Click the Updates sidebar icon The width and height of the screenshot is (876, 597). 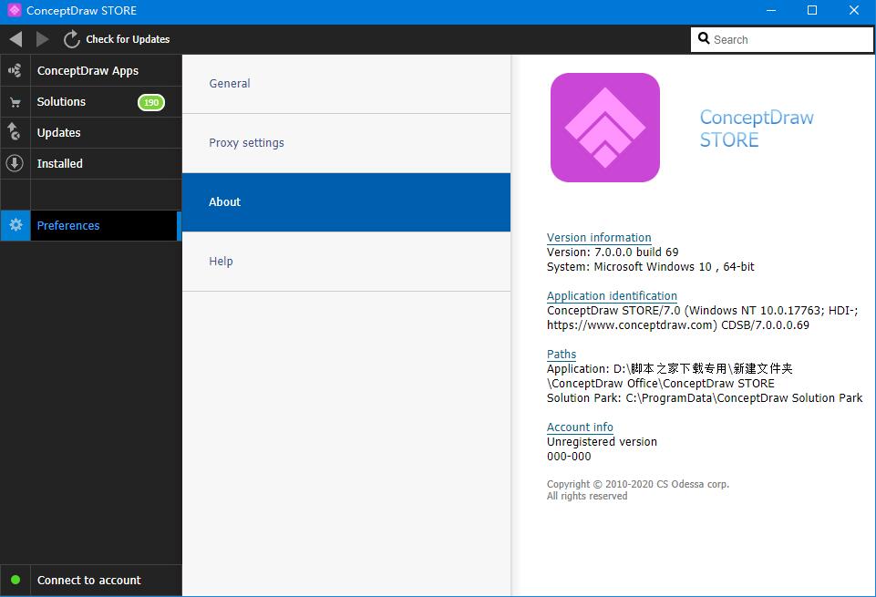14,132
